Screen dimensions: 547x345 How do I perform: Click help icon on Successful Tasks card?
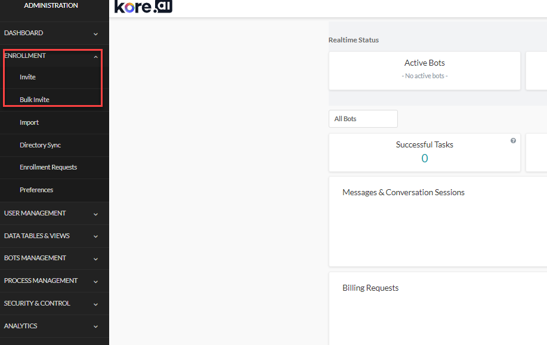(513, 141)
